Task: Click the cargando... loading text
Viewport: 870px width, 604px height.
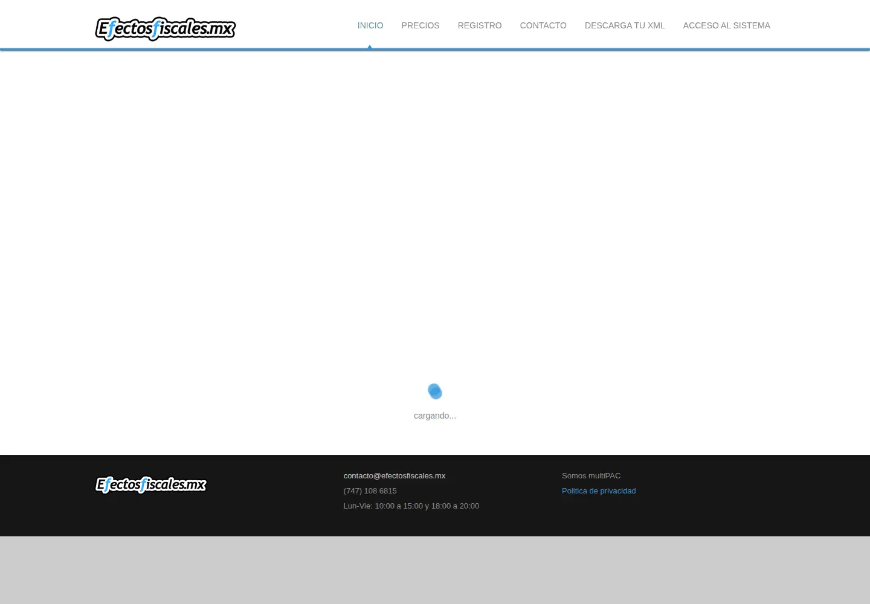Action: point(435,416)
